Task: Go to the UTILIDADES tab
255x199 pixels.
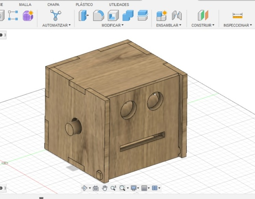Action: [x=119, y=4]
